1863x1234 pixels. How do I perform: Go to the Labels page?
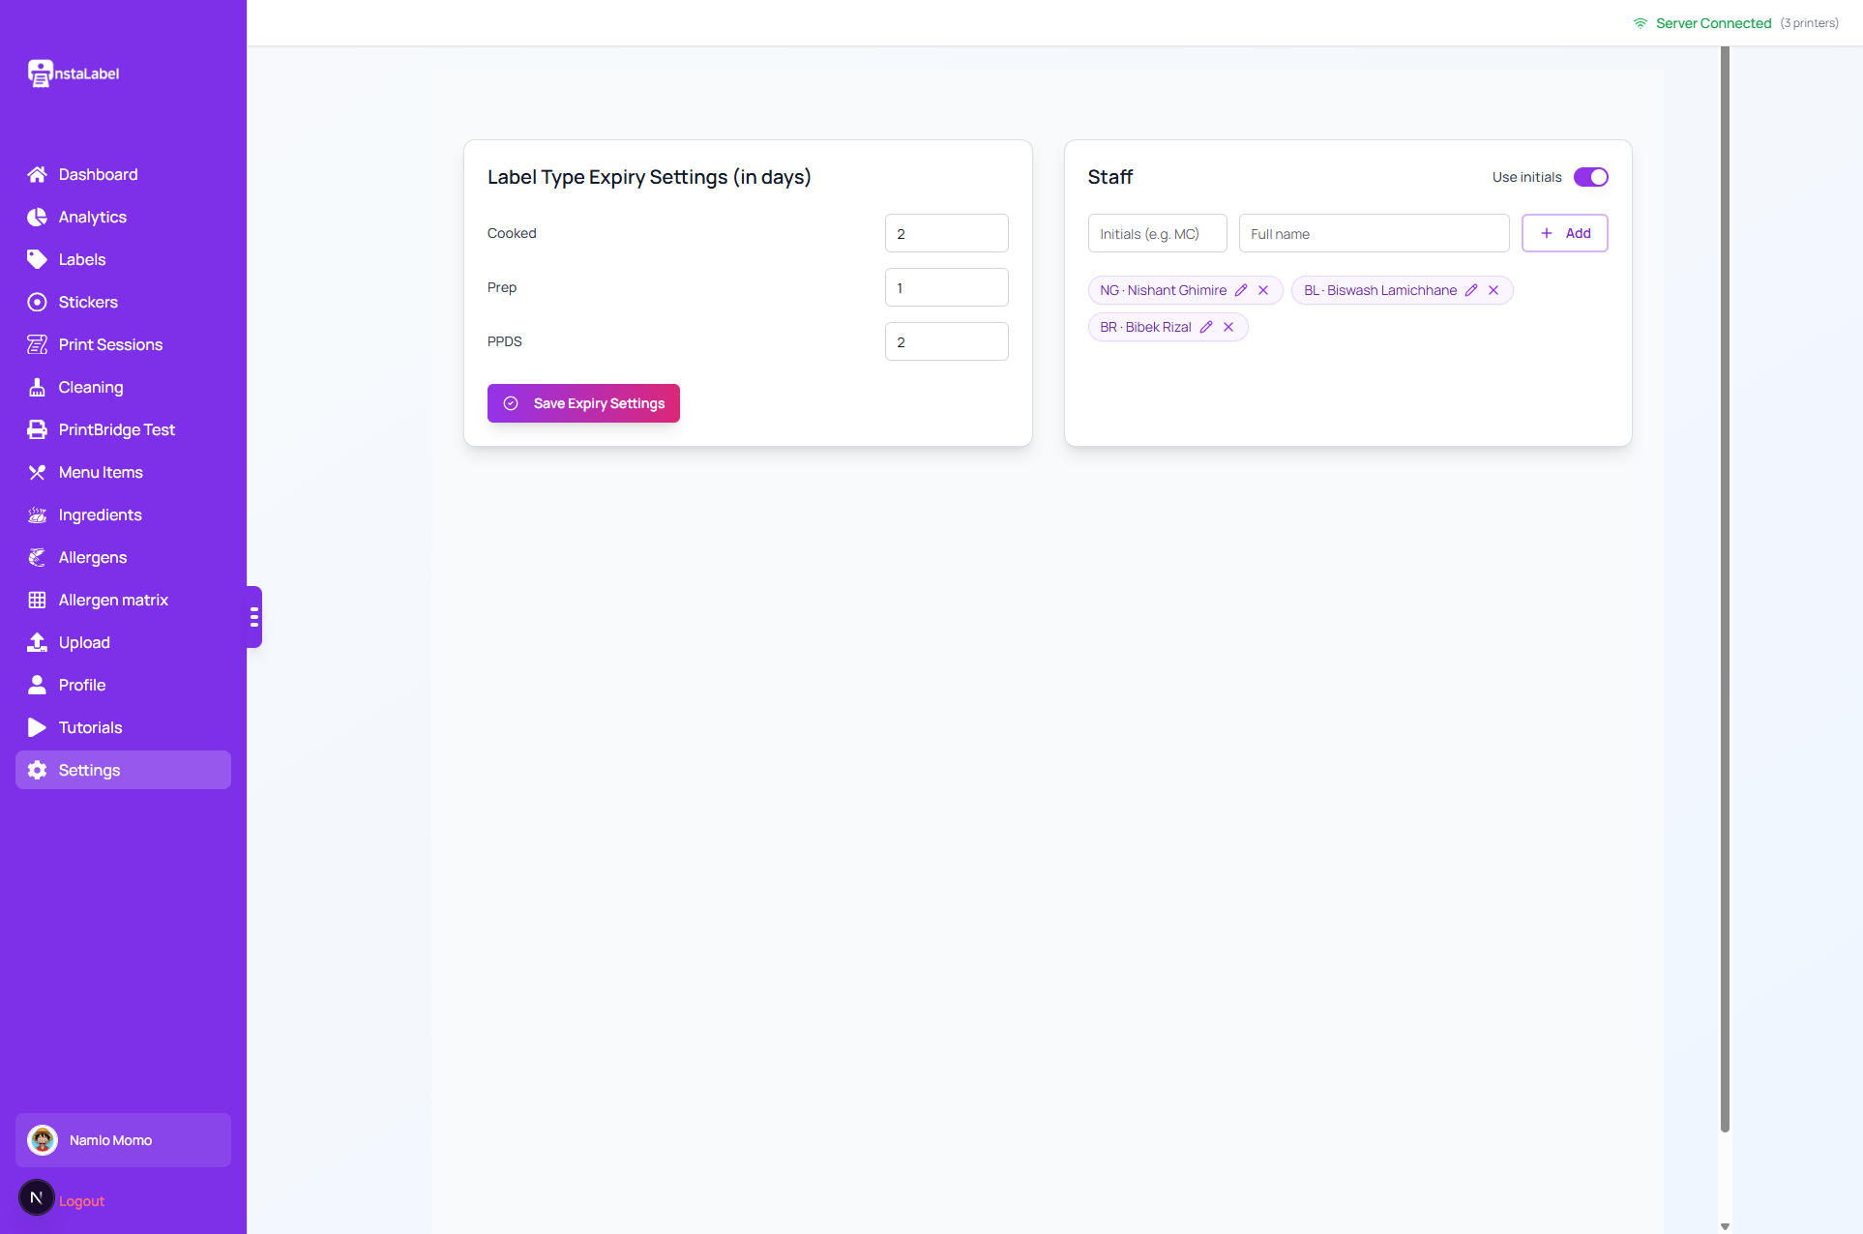point(123,259)
